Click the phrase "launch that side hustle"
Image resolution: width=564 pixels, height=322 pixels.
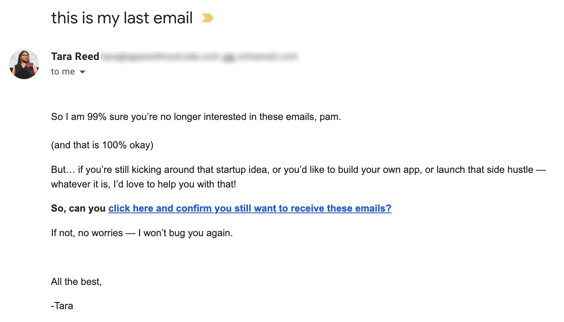click(x=485, y=170)
